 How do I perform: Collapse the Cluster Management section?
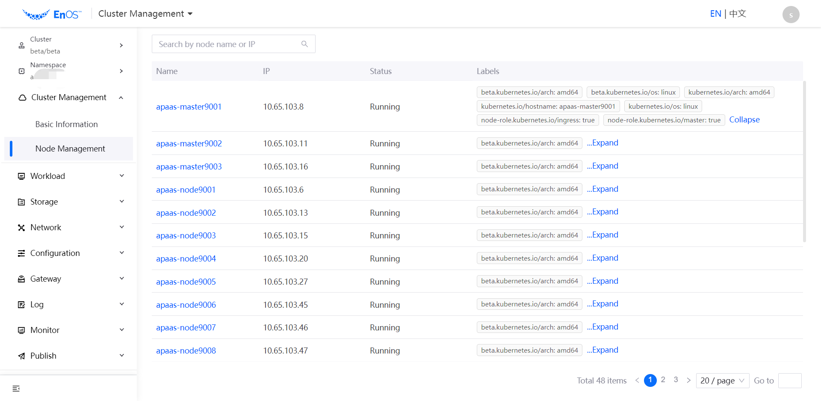(x=121, y=98)
